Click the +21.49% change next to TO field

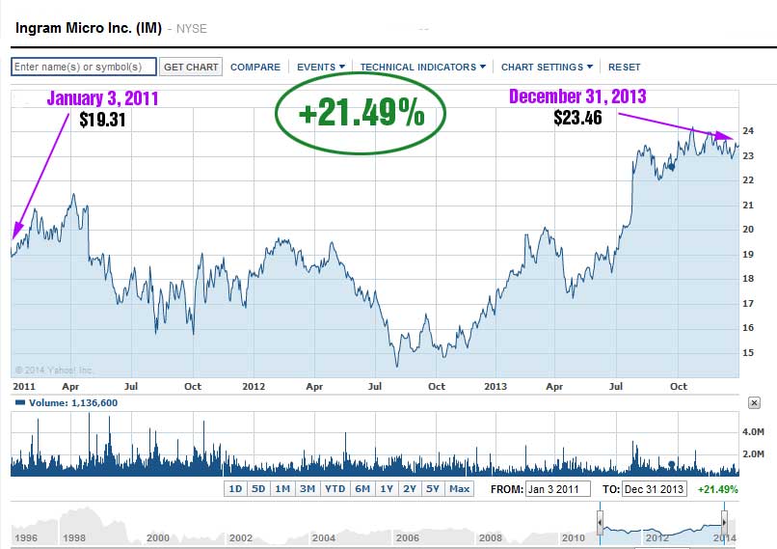coord(717,489)
